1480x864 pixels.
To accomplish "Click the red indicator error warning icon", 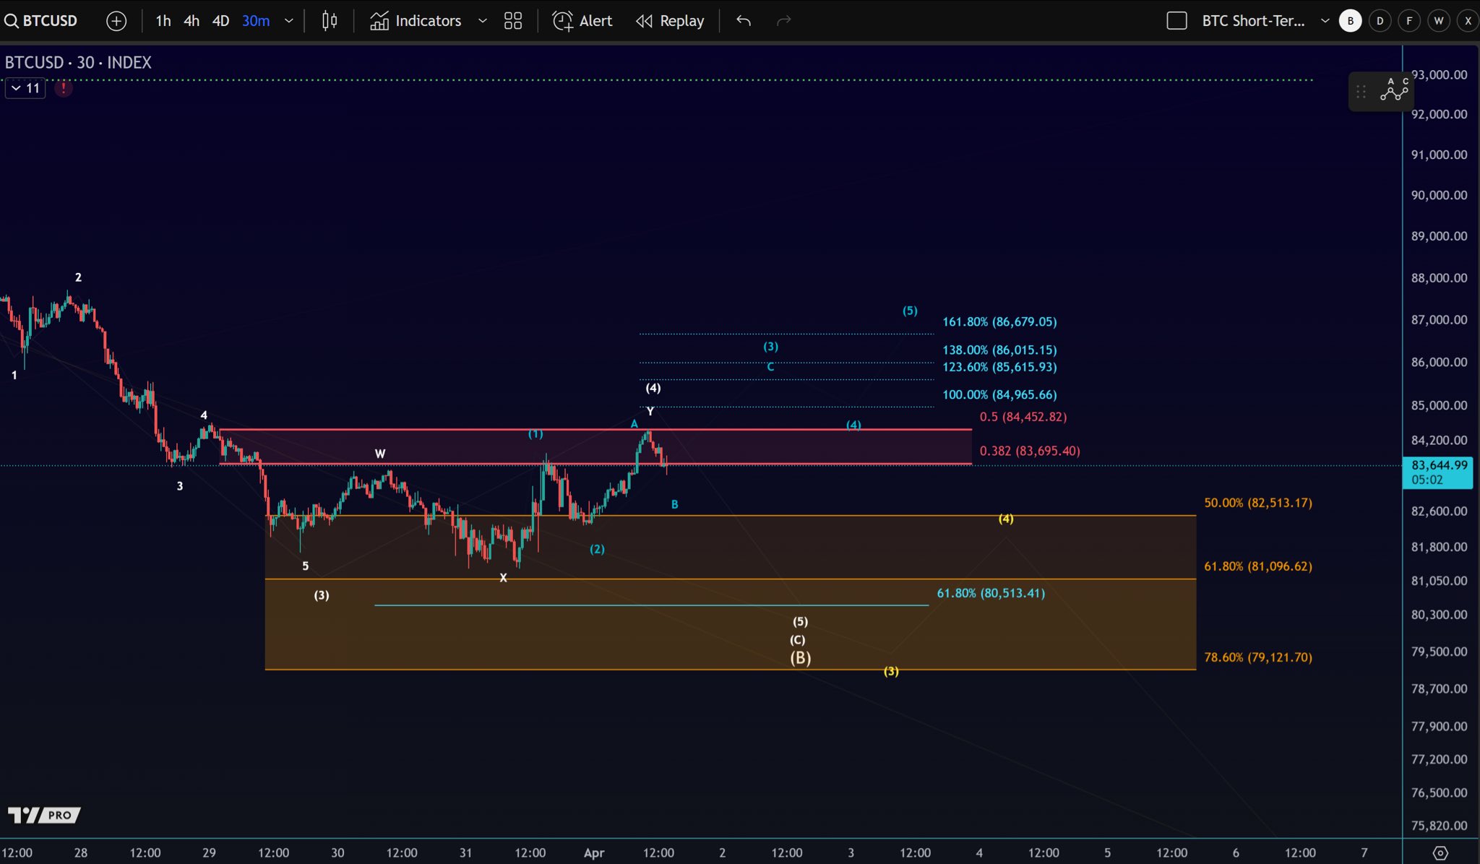I will (64, 88).
